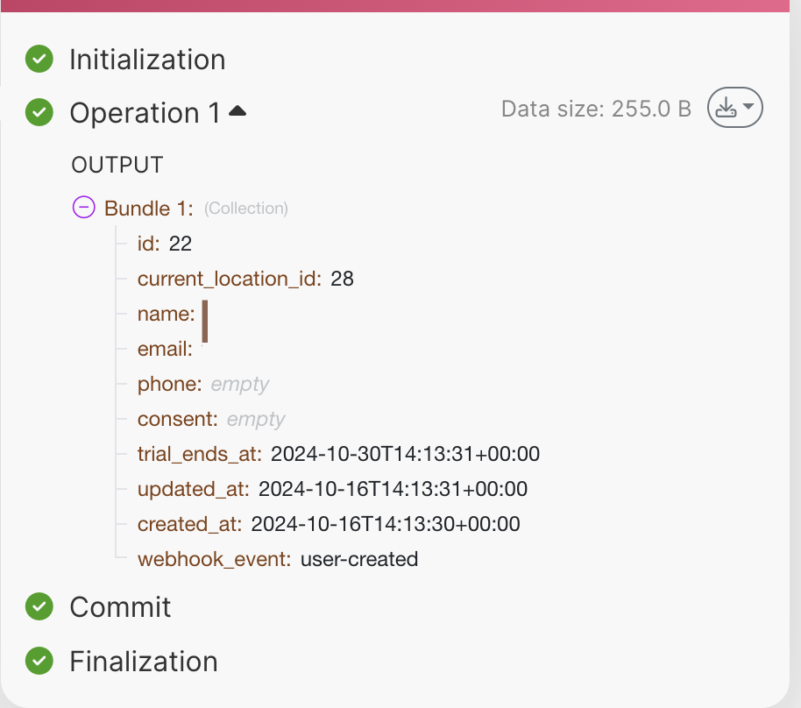Click the Bundle 1 collection label
The image size is (801, 708).
(x=149, y=209)
